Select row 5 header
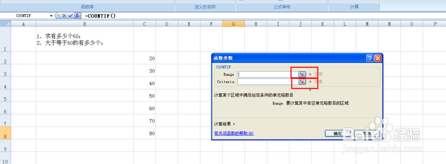The height and width of the screenshot is (164, 446). [x=5, y=95]
